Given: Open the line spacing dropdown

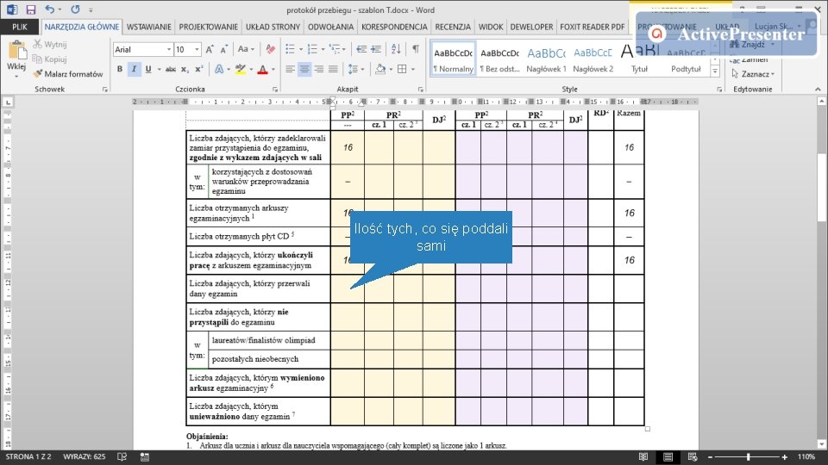Looking at the screenshot, I should click(x=356, y=69).
